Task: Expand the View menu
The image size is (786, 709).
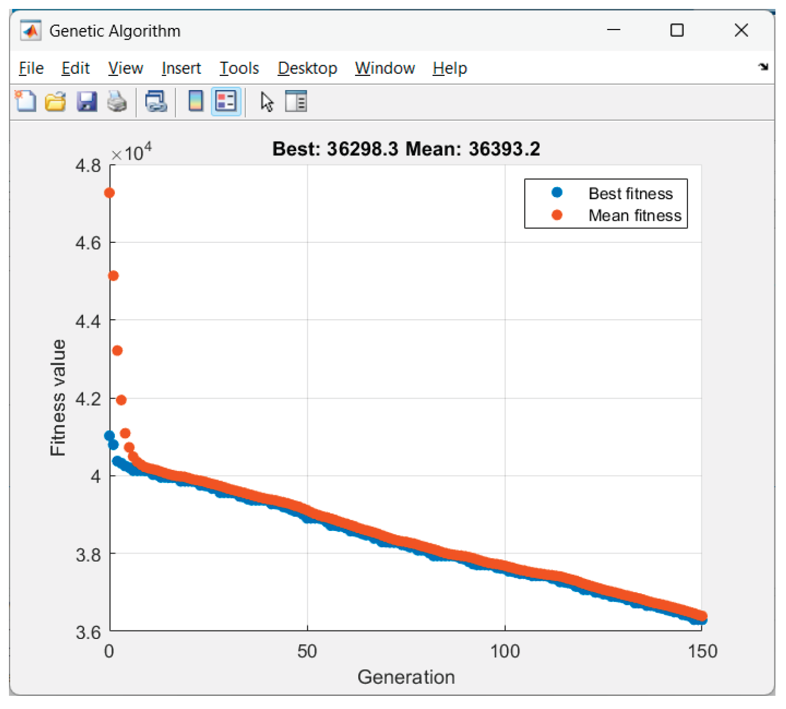Action: (125, 68)
